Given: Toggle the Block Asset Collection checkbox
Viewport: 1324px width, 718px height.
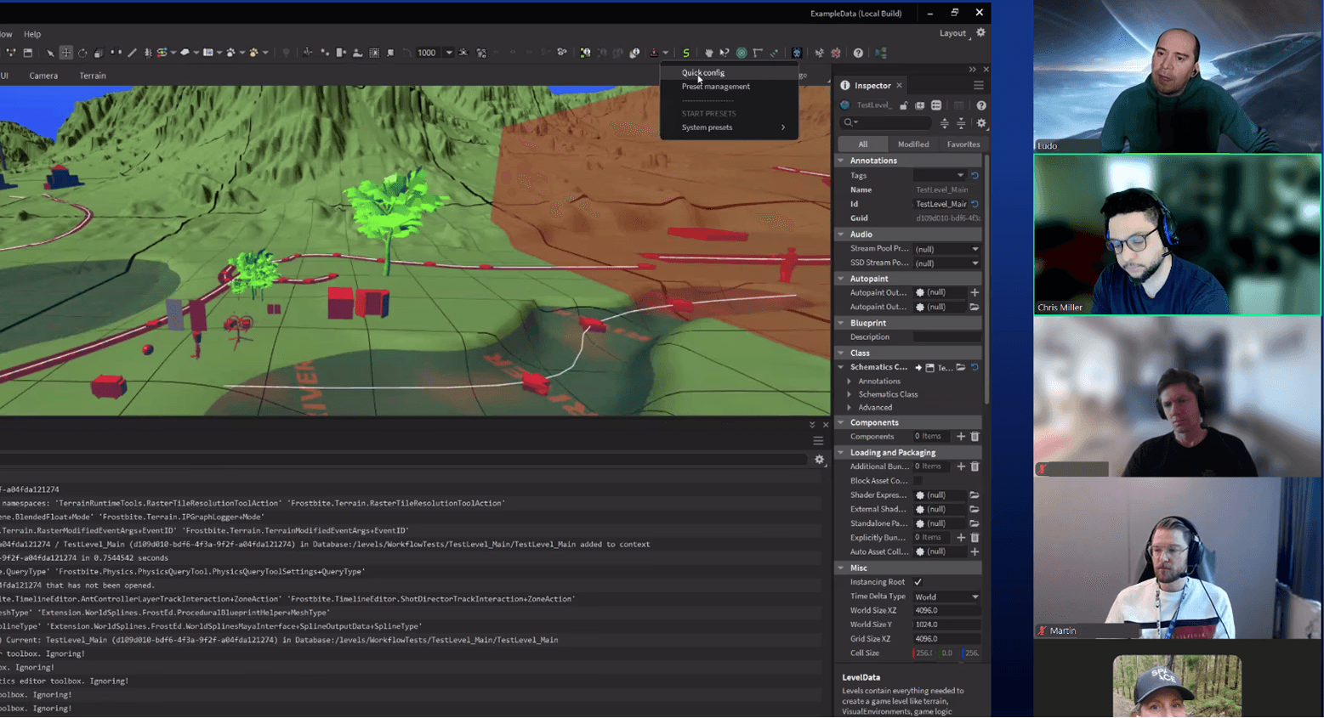Looking at the screenshot, I should [x=918, y=481].
